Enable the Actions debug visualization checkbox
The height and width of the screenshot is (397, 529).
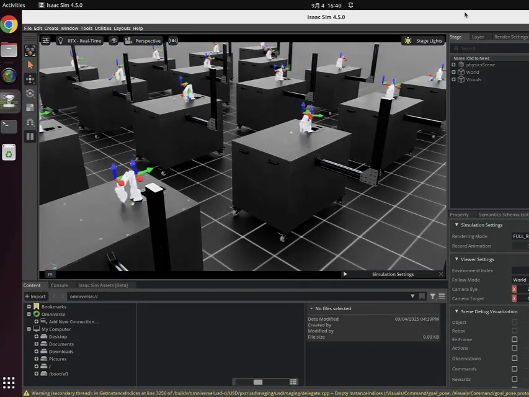[x=515, y=348]
